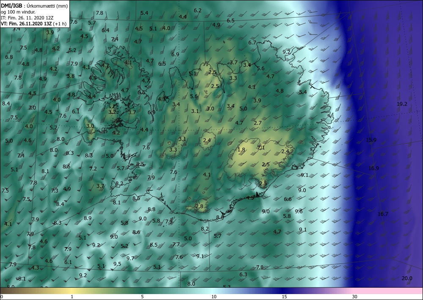Pick the yellow colour above legend tick 1
Image resolution: width=423 pixels, height=300 pixels.
coord(72,291)
